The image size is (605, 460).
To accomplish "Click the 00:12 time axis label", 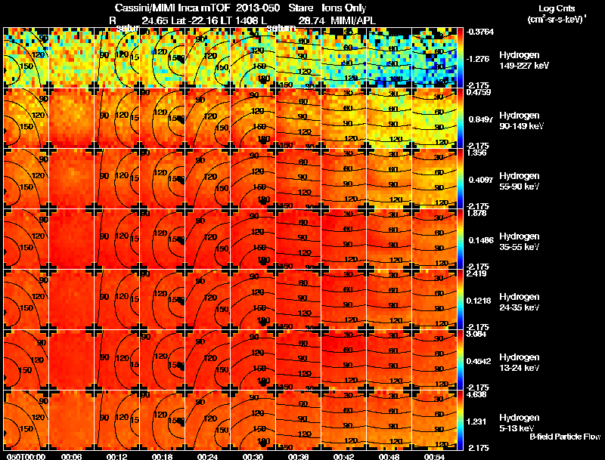I will pyautogui.click(x=117, y=457).
